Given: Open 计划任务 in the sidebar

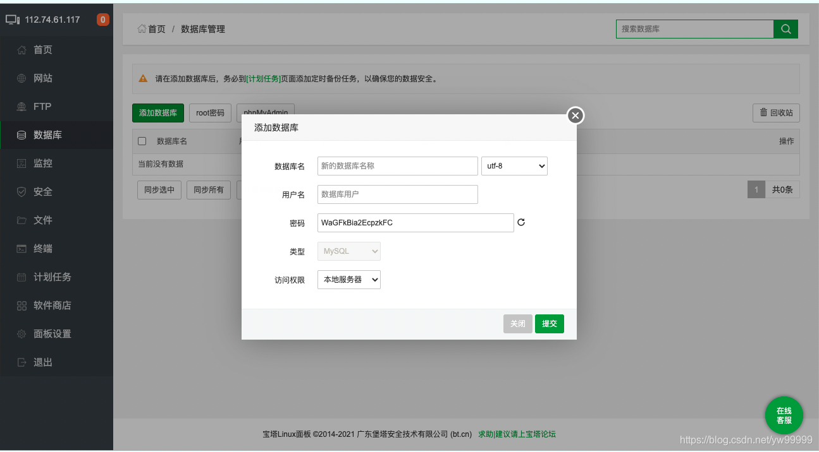Looking at the screenshot, I should pyautogui.click(x=52, y=277).
